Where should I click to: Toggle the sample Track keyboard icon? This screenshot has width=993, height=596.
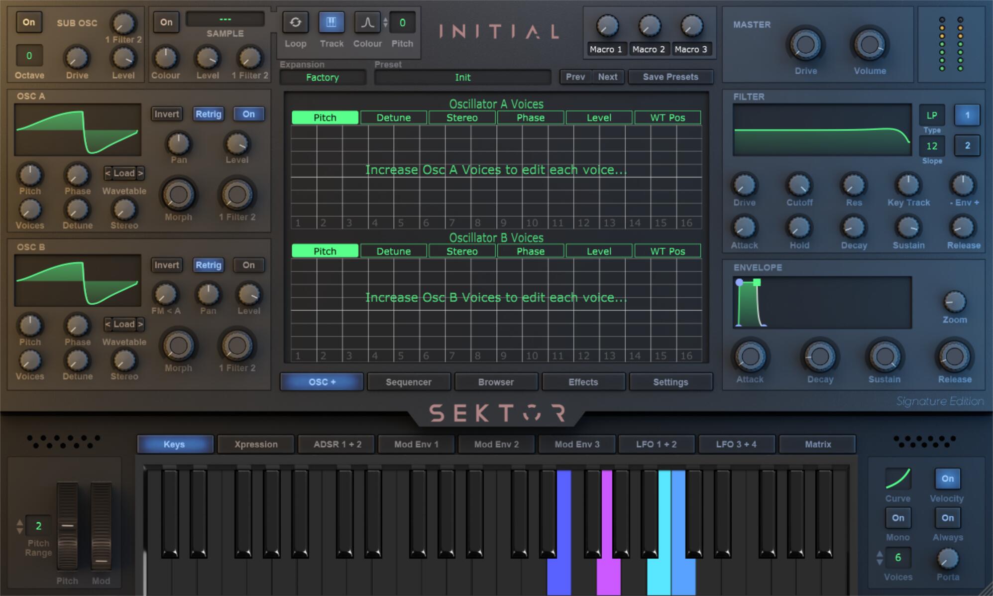coord(331,22)
